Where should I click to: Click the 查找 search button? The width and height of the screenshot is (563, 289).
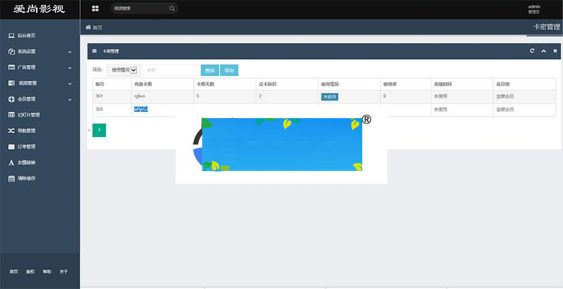pos(210,71)
